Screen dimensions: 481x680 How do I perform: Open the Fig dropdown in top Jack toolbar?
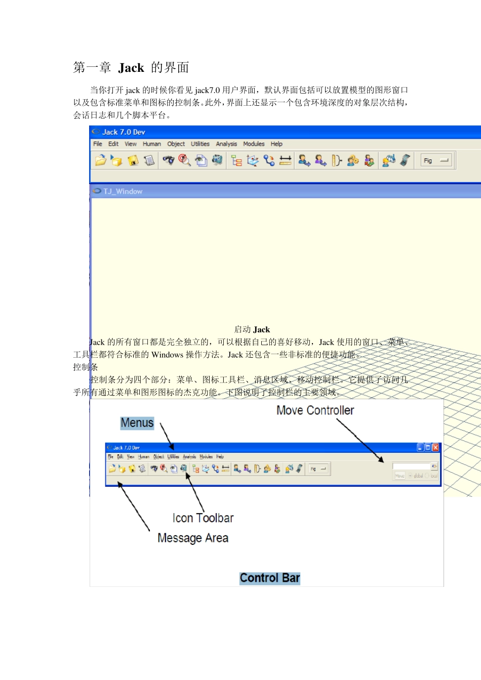(436, 161)
